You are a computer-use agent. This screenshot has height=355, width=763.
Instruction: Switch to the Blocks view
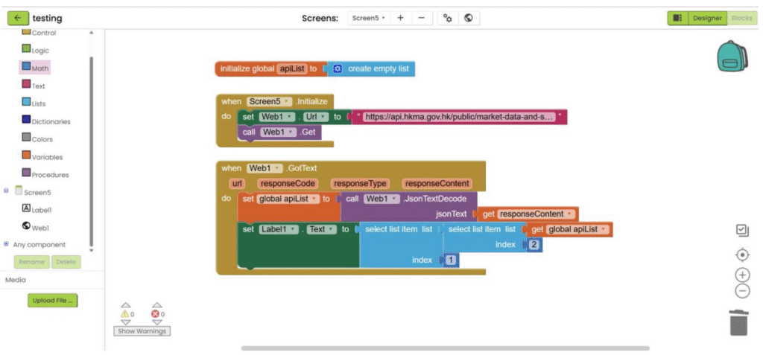(x=741, y=18)
